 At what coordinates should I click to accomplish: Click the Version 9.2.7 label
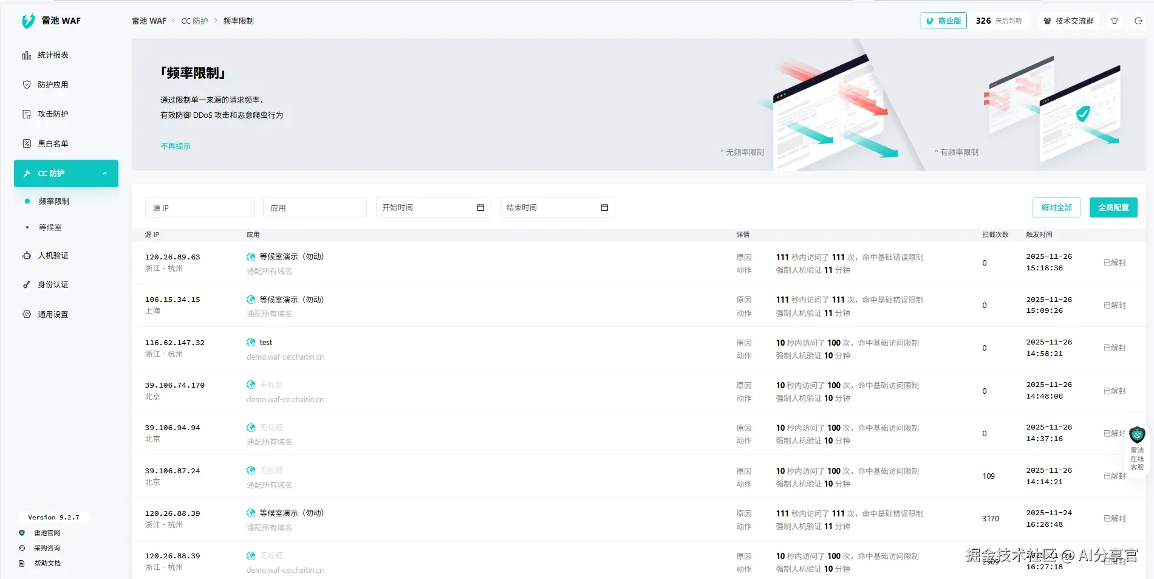click(x=53, y=518)
